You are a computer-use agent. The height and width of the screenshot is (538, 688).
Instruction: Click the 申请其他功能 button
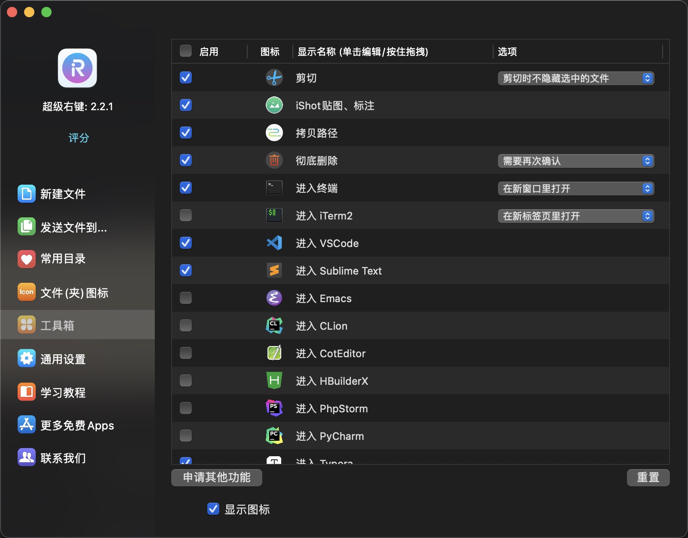(217, 477)
